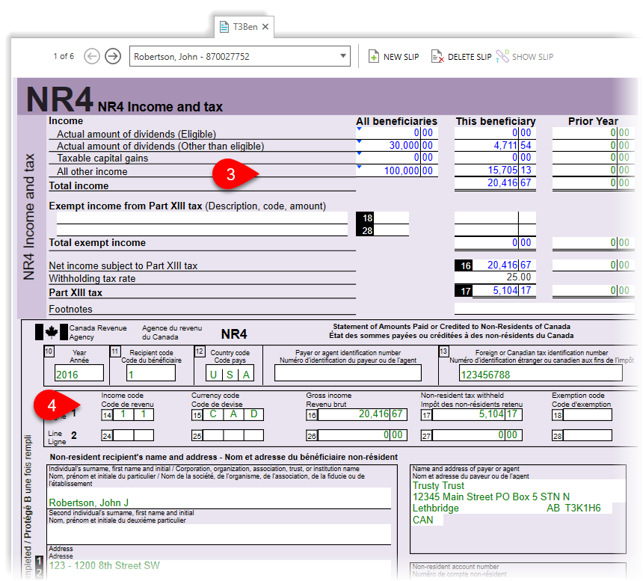Click slip Gross income box 16 field
This screenshot has width=643, height=581.
click(x=363, y=414)
